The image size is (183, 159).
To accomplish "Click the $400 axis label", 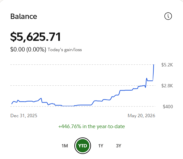I will click(x=168, y=107).
